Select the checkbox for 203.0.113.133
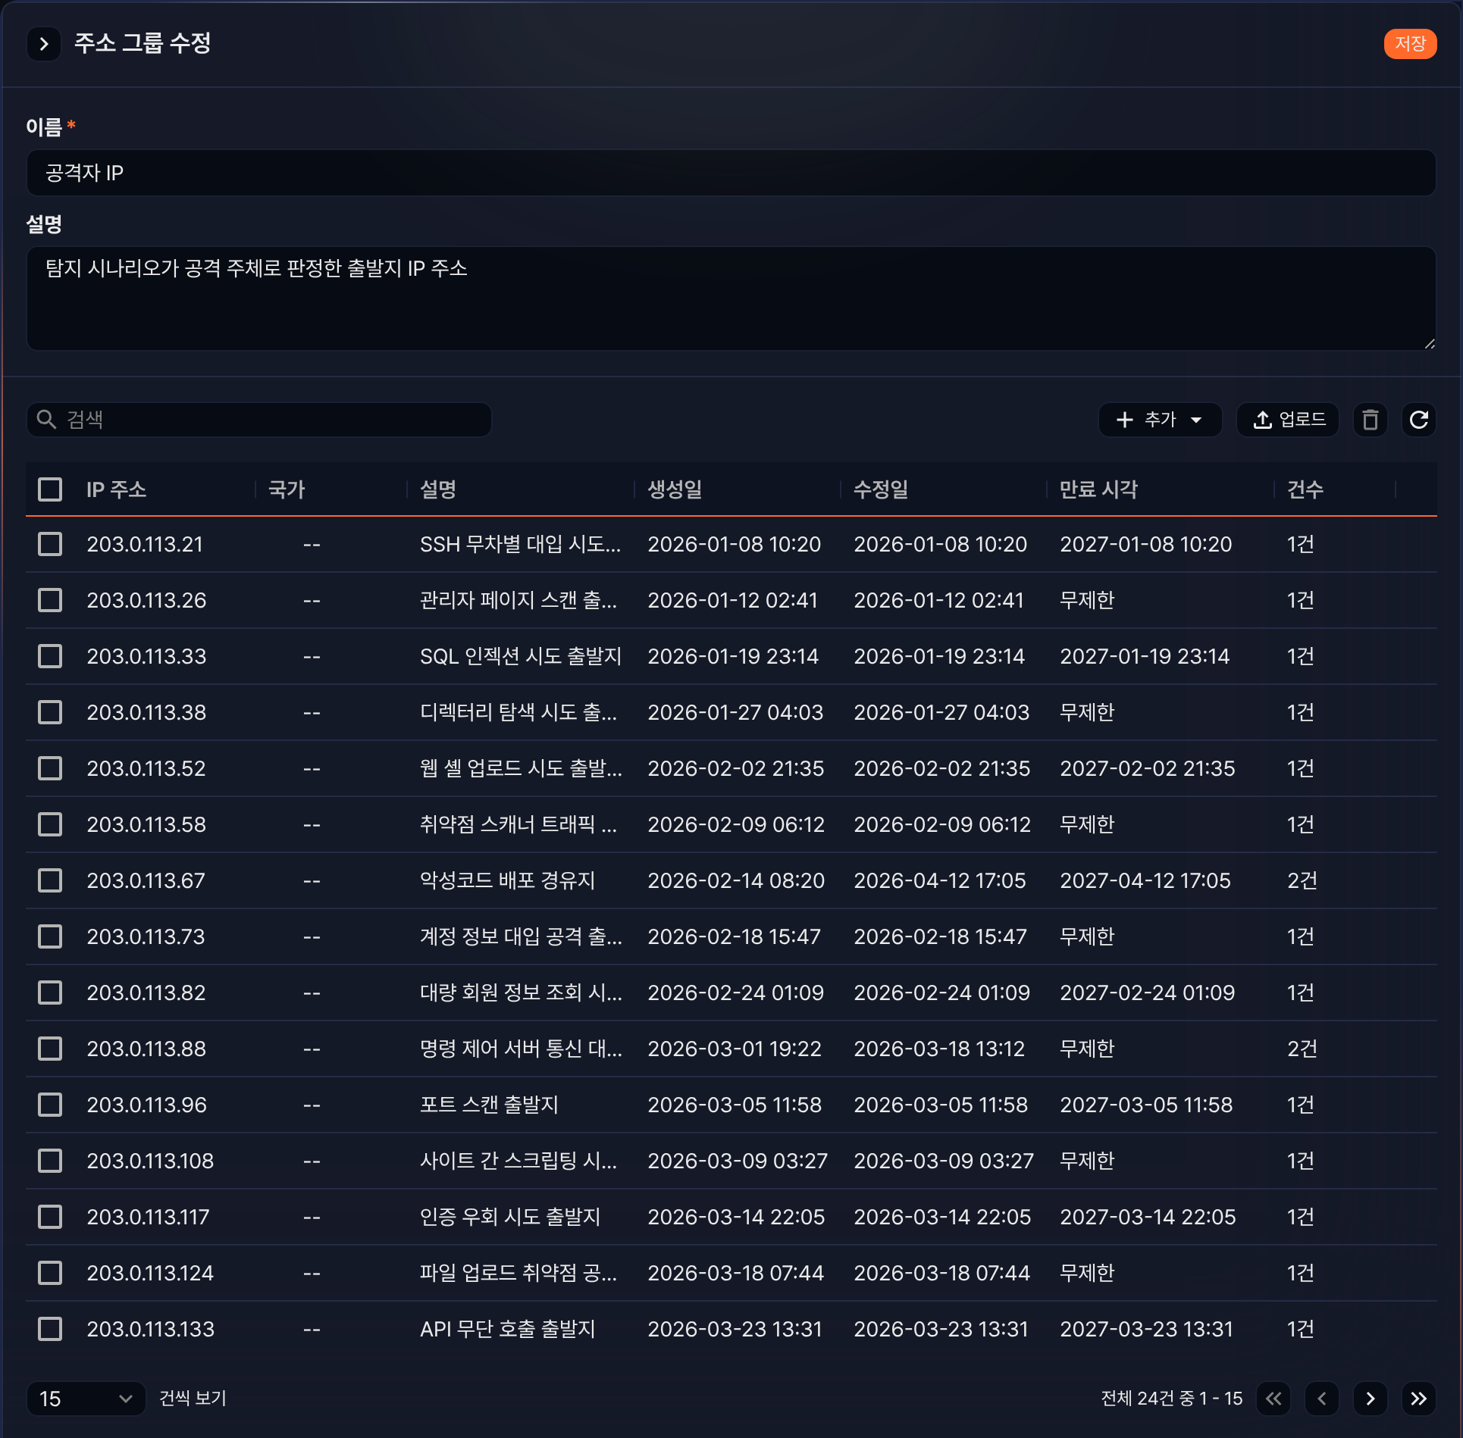Image resolution: width=1463 pixels, height=1438 pixels. point(50,1329)
